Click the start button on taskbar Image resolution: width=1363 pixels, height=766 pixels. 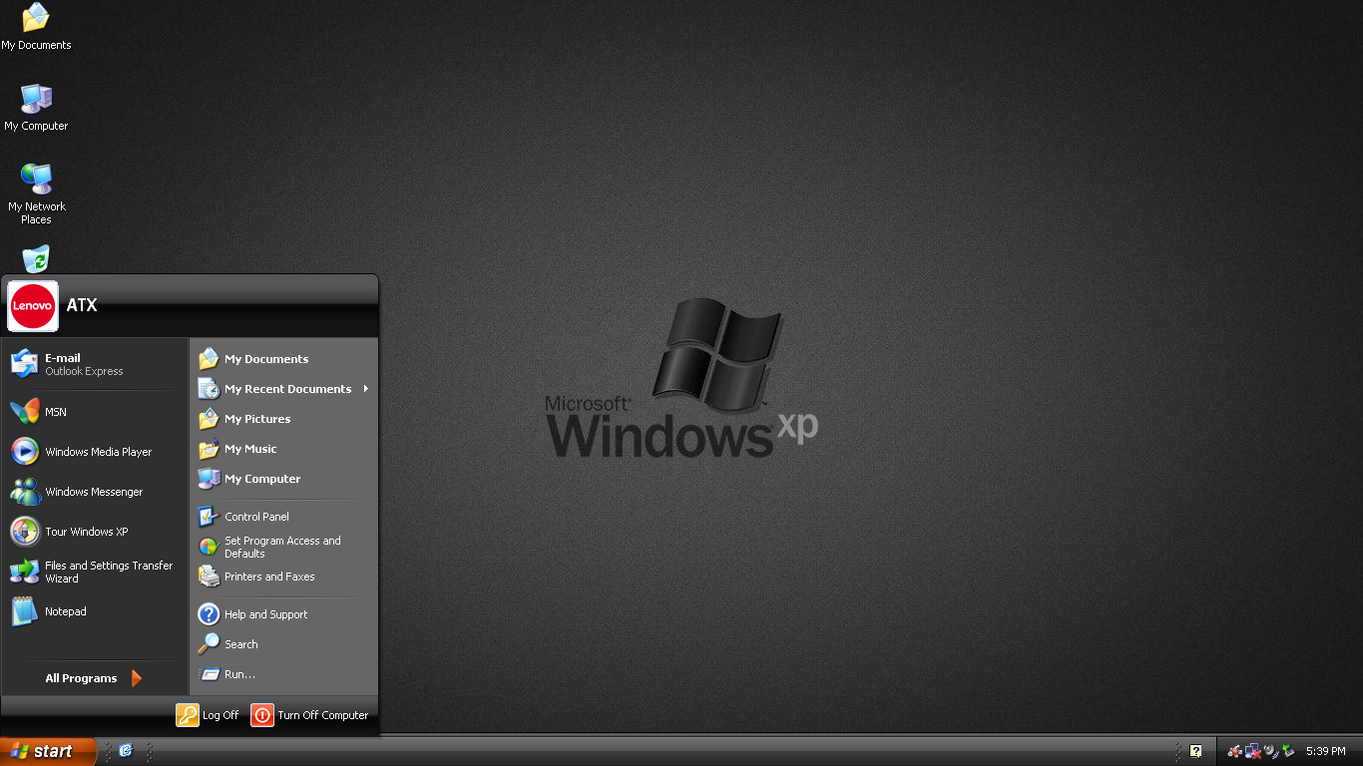pyautogui.click(x=48, y=751)
